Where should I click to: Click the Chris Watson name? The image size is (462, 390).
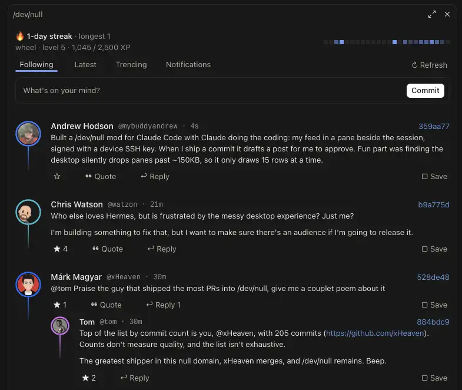[77, 204]
